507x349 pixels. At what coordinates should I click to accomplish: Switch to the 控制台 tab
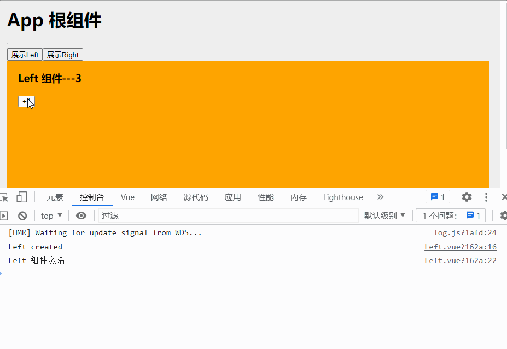coord(92,197)
